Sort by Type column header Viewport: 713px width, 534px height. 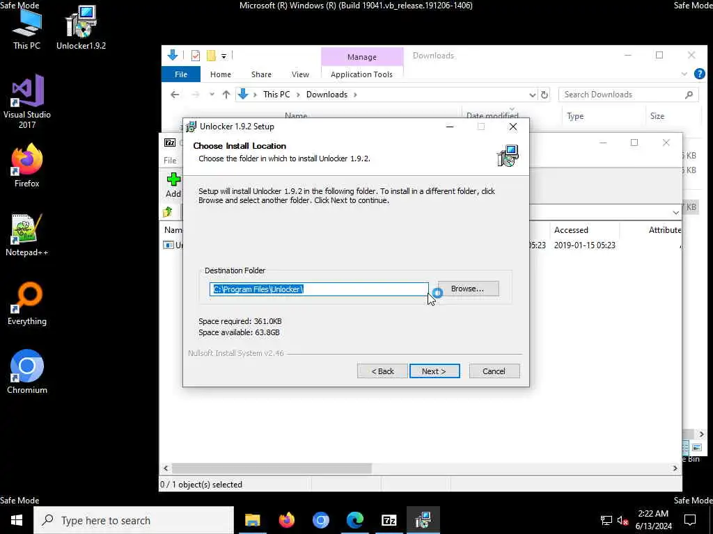602,116
